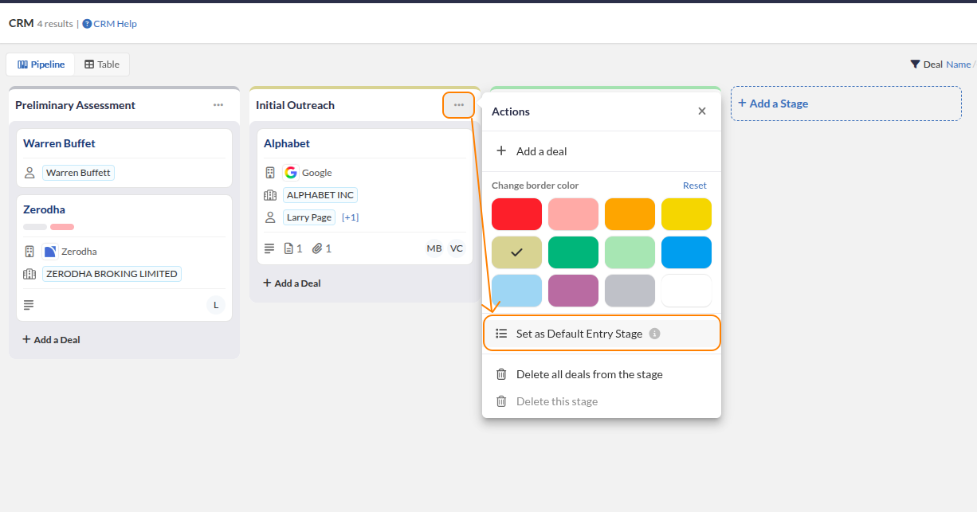The width and height of the screenshot is (977, 512).
Task: Switch to the Table view tab
Action: (102, 64)
